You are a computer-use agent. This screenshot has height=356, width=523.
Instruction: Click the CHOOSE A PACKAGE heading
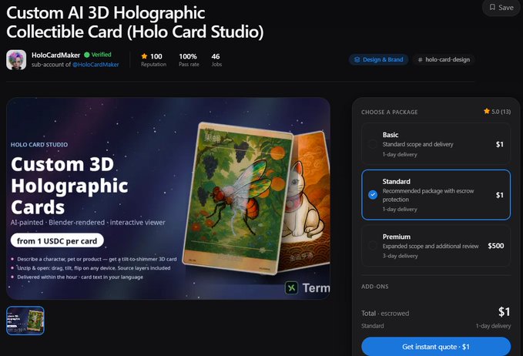(x=389, y=112)
